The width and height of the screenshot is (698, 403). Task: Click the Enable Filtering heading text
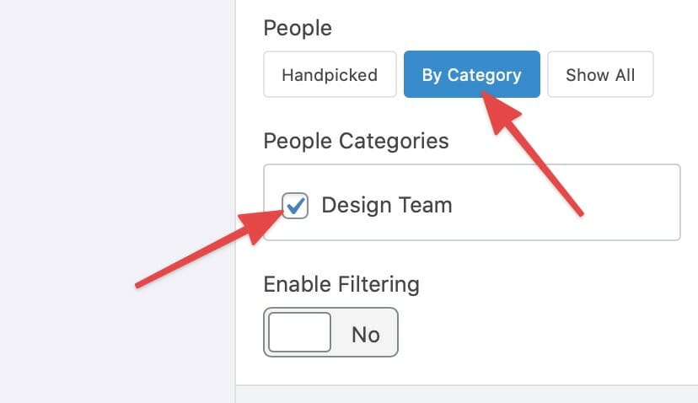tap(341, 284)
